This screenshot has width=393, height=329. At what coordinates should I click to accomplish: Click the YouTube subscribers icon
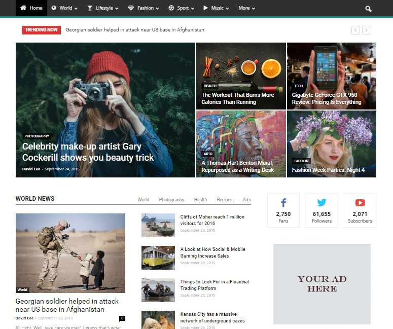click(x=360, y=203)
